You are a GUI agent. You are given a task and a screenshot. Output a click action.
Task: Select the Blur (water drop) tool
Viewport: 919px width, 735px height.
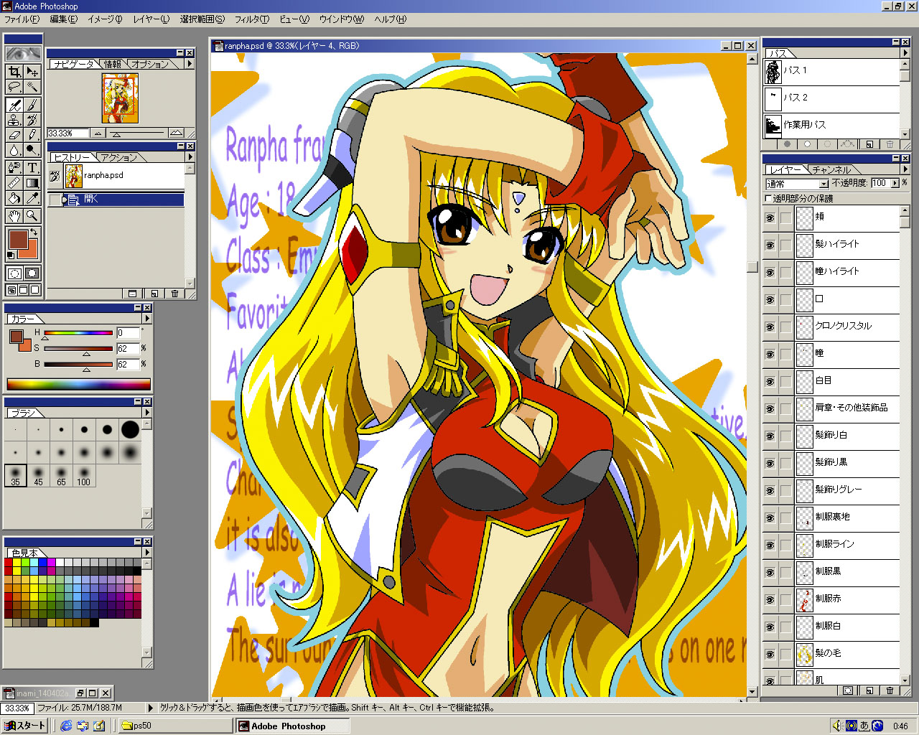click(14, 150)
